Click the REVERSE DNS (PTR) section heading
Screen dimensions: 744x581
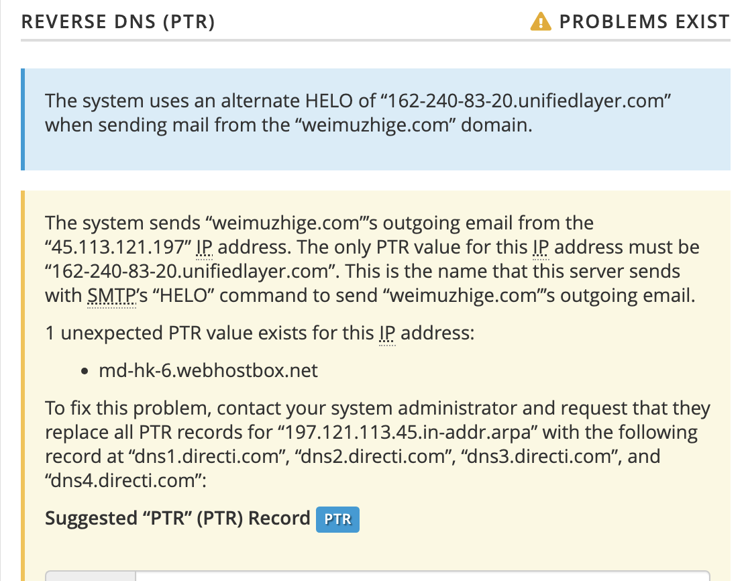pos(118,22)
